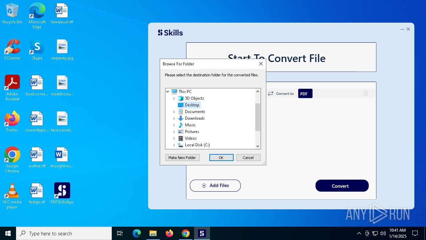This screenshot has width=426, height=240.
Task: Cancel the Browse For Folder dialog
Action: (248, 158)
